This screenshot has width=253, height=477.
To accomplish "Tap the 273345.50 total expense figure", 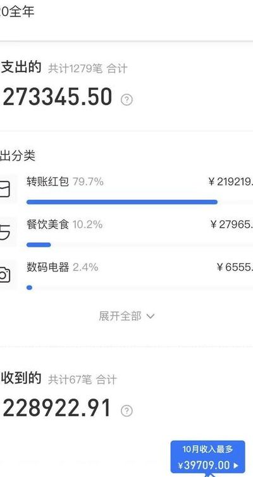I will [x=57, y=97].
